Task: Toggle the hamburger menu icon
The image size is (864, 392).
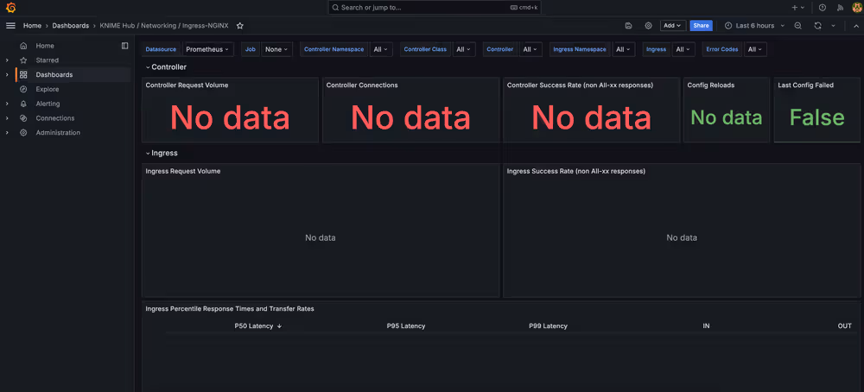Action: click(x=10, y=25)
